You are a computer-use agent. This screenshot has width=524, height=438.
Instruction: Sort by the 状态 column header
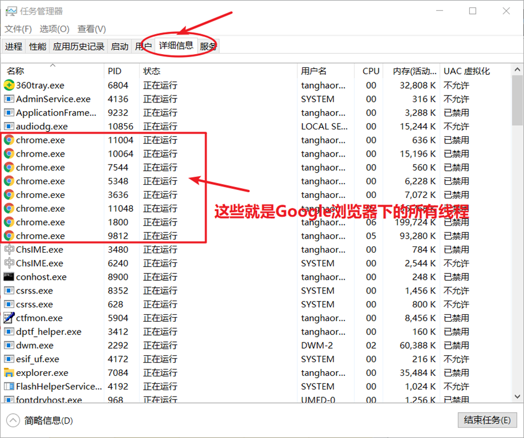point(218,71)
